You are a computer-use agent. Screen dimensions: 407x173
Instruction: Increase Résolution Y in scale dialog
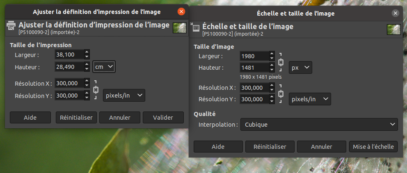coord(272,96)
